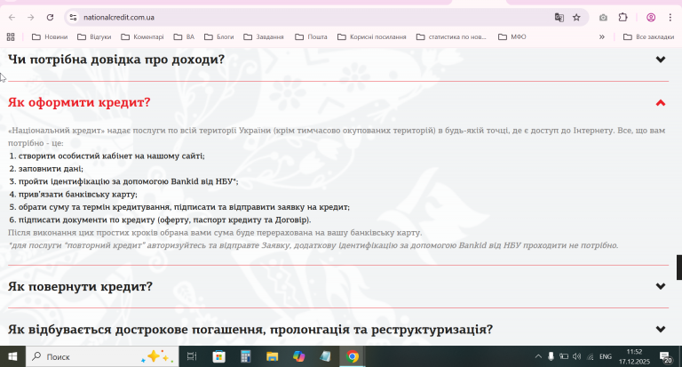Click step 4 text прив'язати банківську карту

[77, 195]
